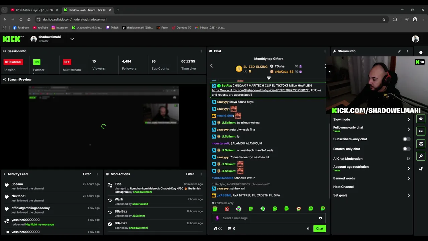Reload the page in Chrome

[21, 19]
